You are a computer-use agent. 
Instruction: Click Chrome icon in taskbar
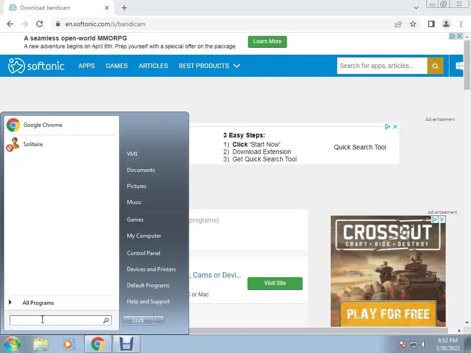(x=98, y=344)
